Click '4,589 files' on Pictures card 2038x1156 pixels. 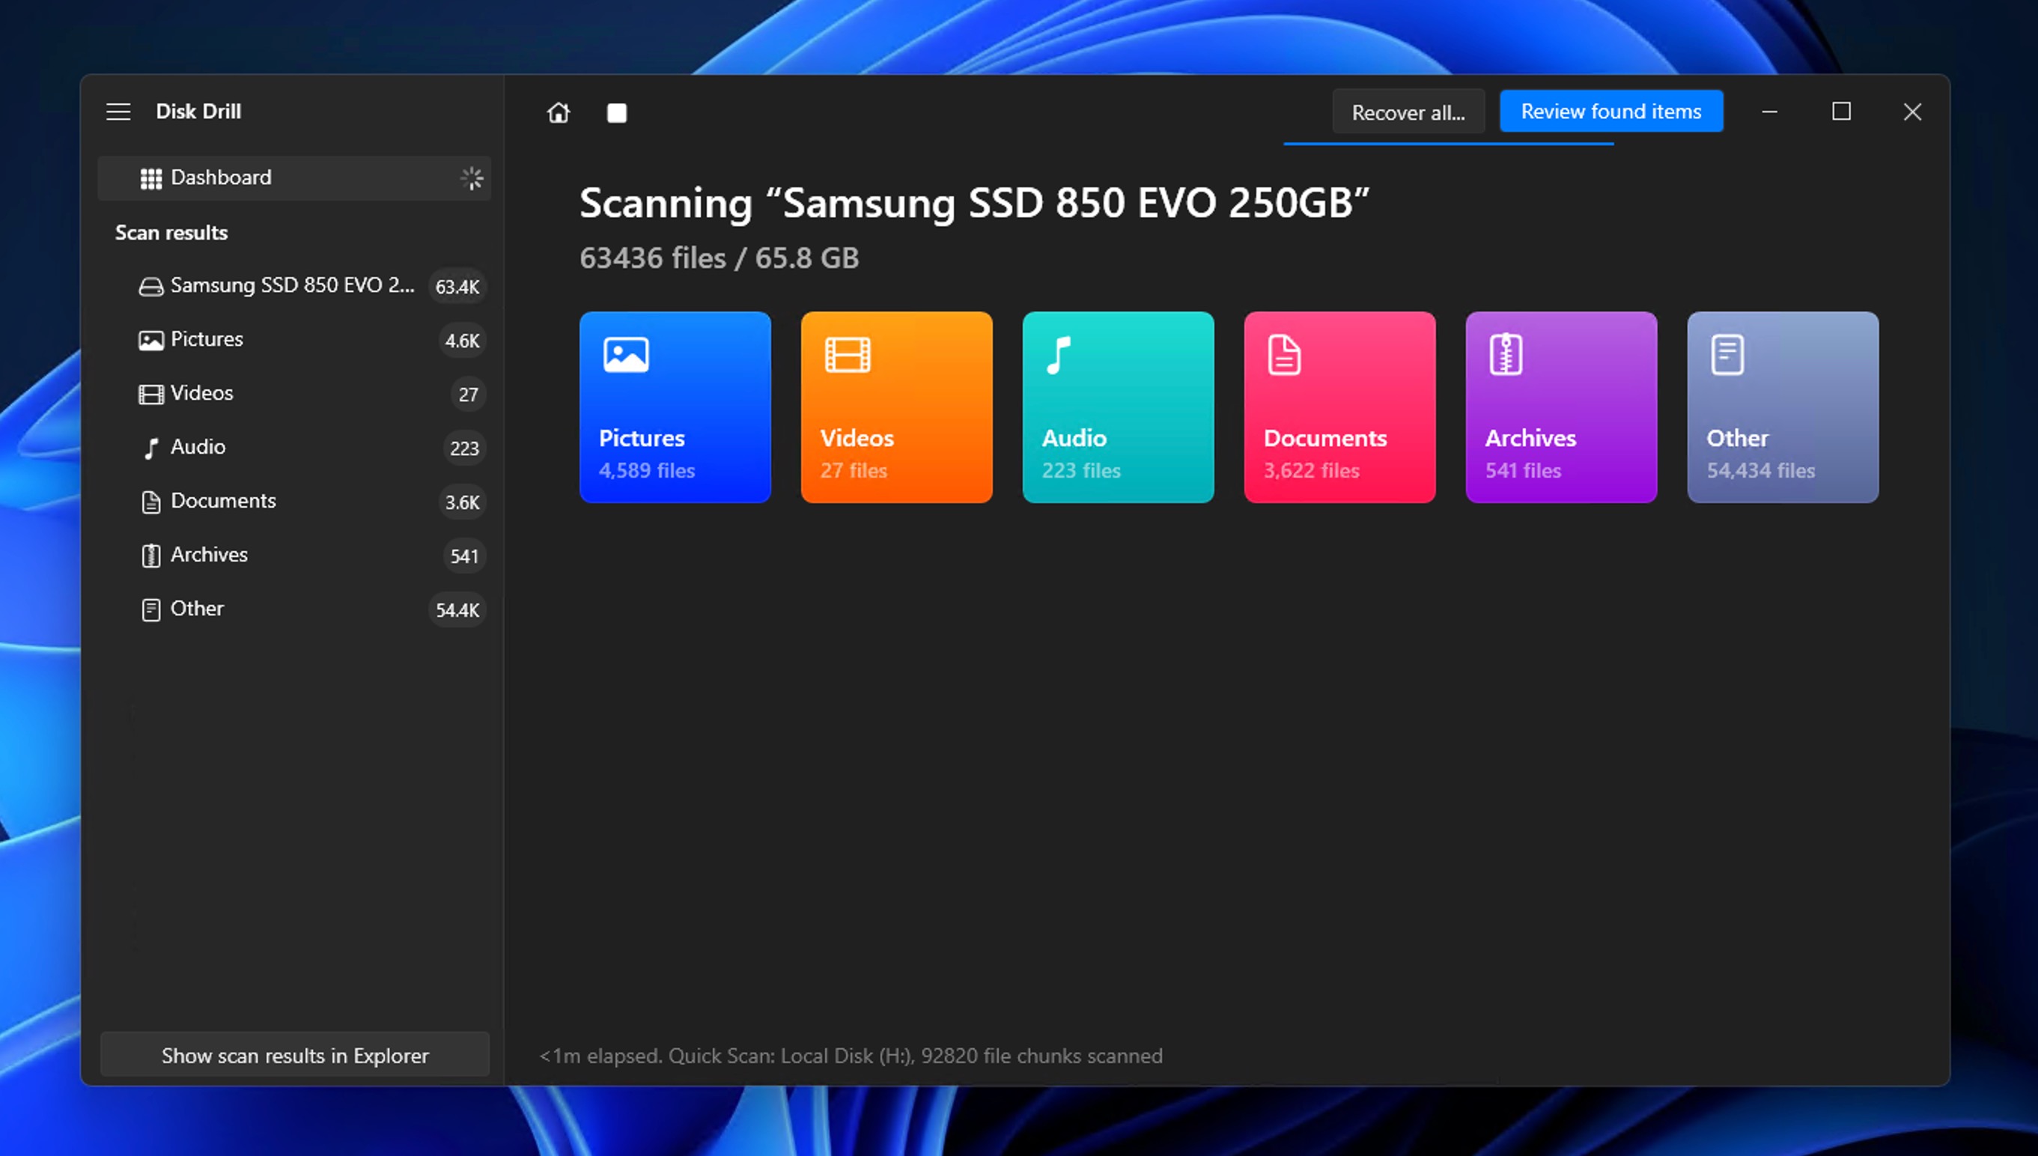646,471
